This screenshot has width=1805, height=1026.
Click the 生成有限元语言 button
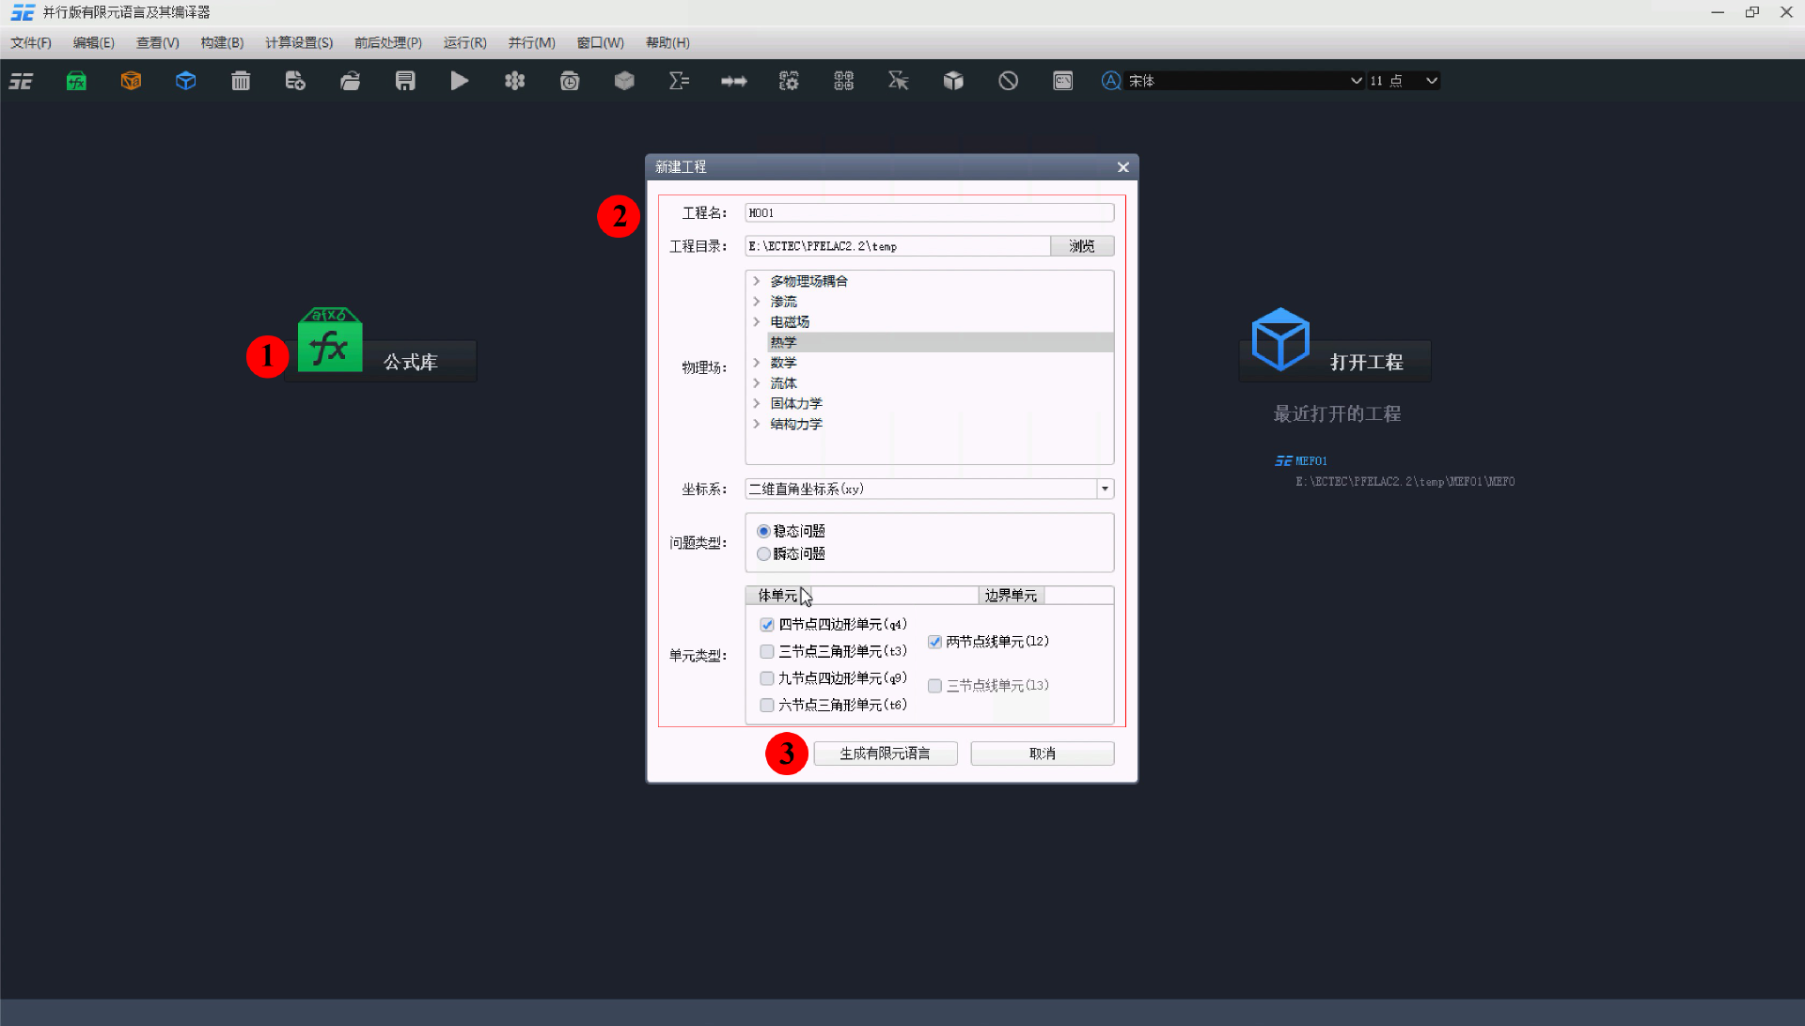885,753
